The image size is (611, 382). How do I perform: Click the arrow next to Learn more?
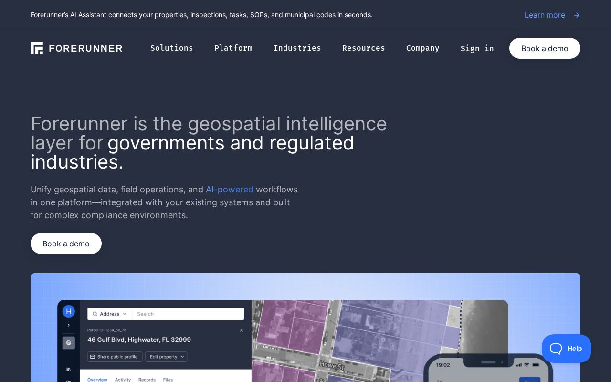tap(577, 15)
